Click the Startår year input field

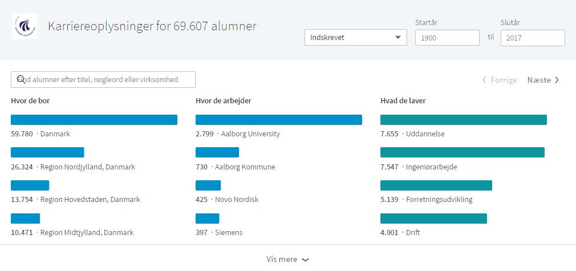(x=447, y=38)
